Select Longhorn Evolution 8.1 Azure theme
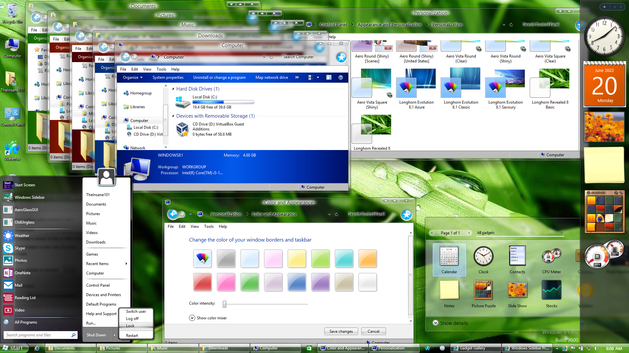This screenshot has width=629, height=353. click(416, 89)
